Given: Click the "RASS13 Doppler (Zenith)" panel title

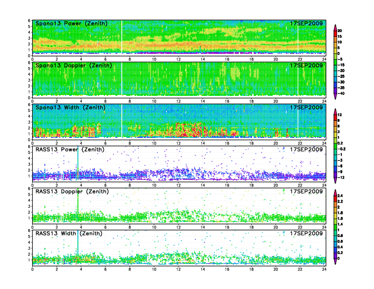Looking at the screenshot, I should point(72,191).
